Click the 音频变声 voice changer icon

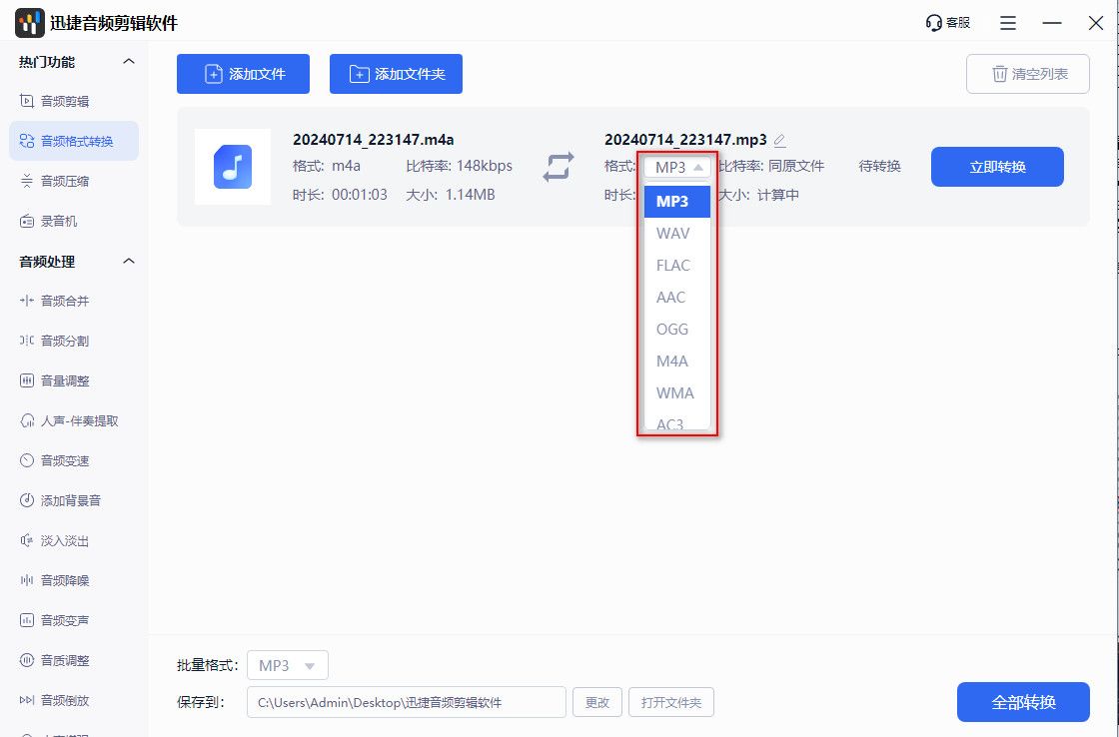(26, 621)
